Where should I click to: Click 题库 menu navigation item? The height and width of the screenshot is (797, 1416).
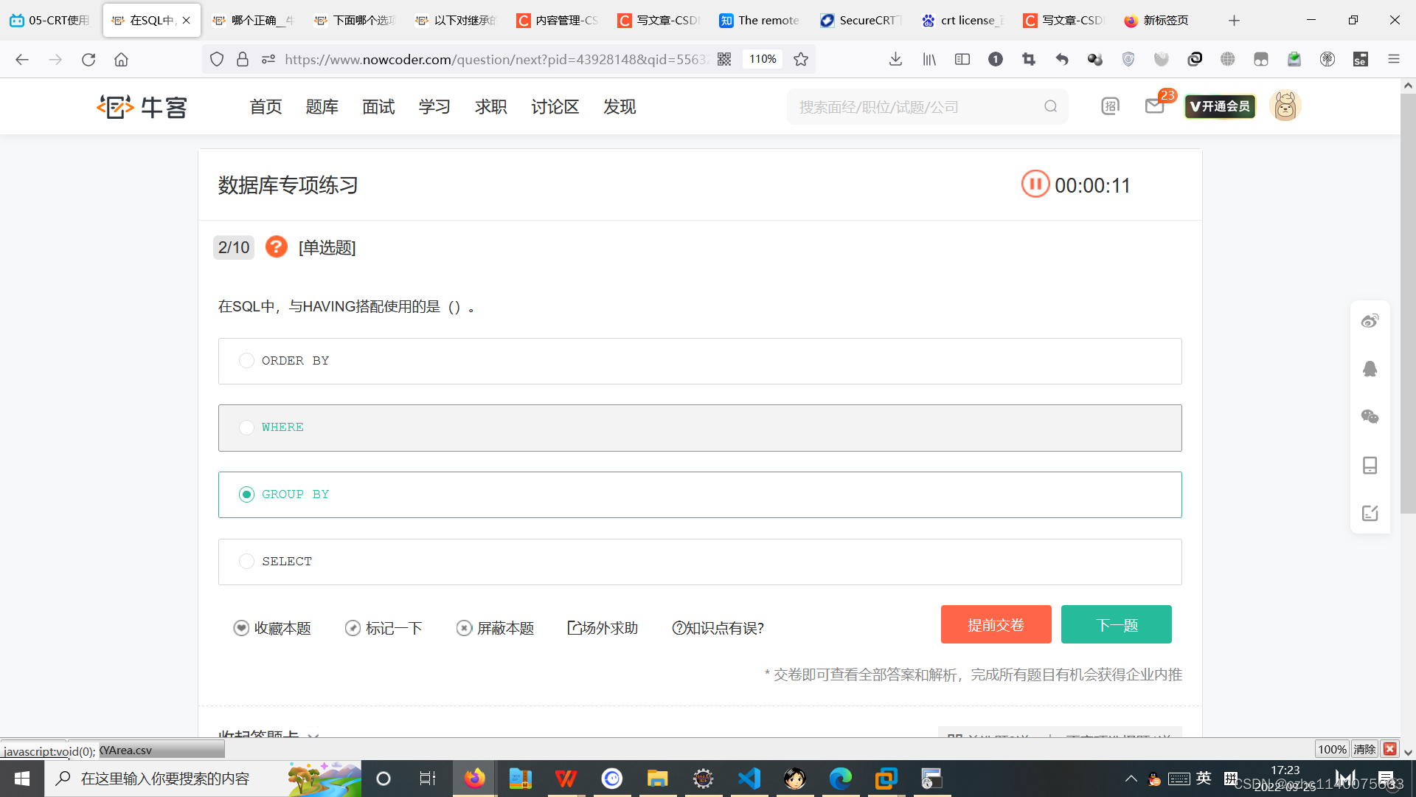(x=321, y=106)
